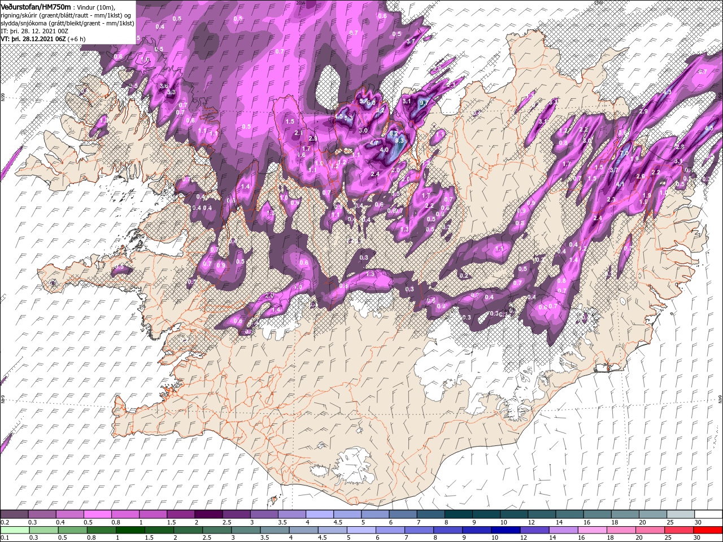Click the 'VT: þri. 28.12.2021 06Z' valid time
Image resolution: width=723 pixels, height=542 pixels.
point(33,38)
